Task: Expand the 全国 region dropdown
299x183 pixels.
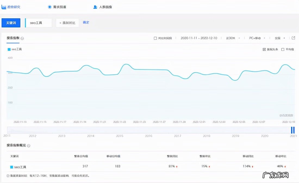Action: point(280,38)
